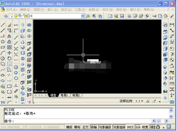177x131 pixels.
Task: Select the Rectangle draw tool
Action: click(3, 47)
